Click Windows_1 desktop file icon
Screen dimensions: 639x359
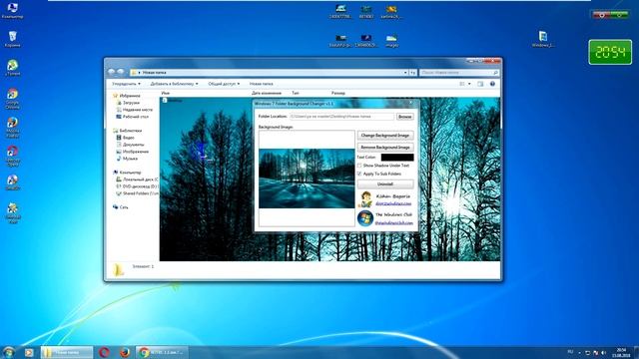543,39
